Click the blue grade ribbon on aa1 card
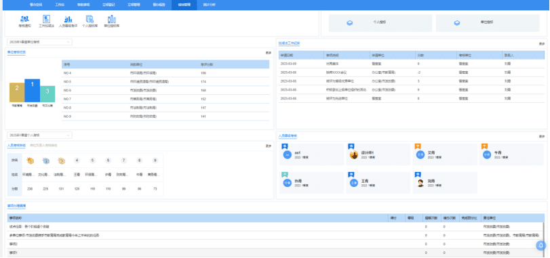 (284, 147)
